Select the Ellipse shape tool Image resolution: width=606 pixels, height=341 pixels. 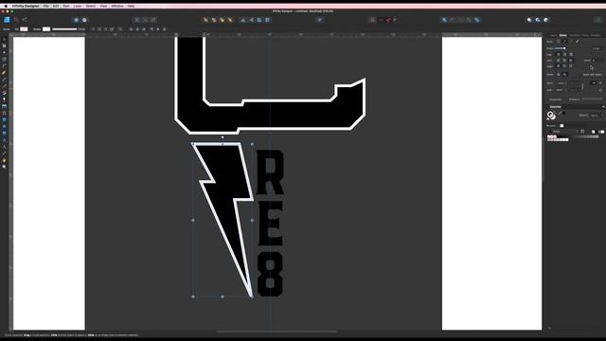4,126
